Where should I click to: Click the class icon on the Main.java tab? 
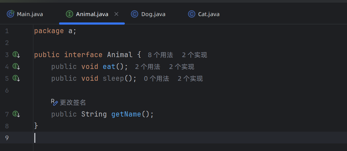[11, 14]
